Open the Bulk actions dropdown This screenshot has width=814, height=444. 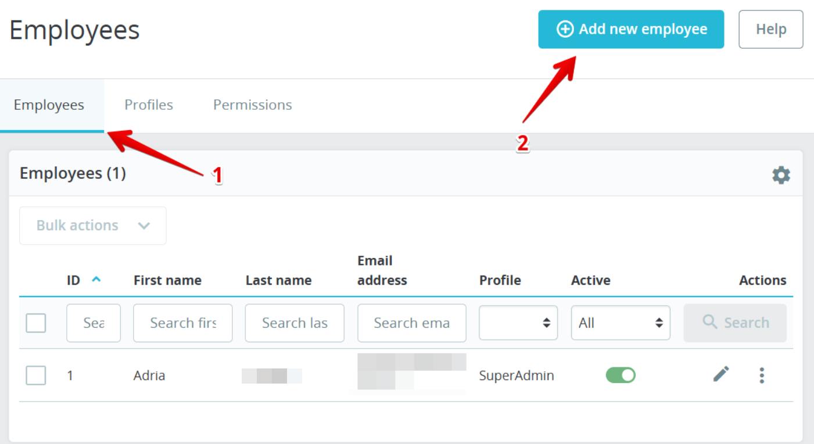click(93, 225)
